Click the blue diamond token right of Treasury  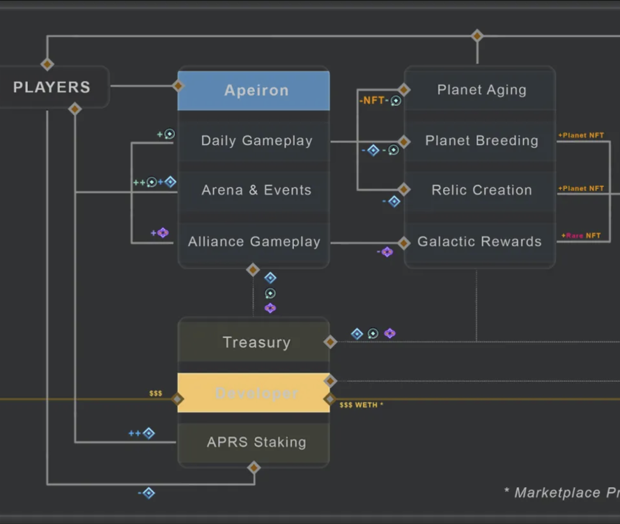(x=357, y=333)
